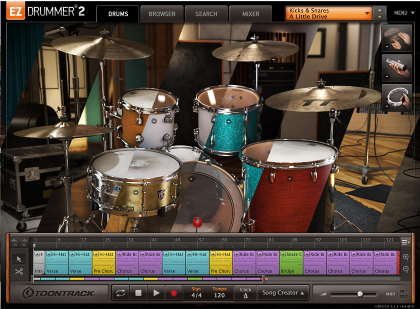
Task: Open the BROWSER tab
Action: pyautogui.click(x=162, y=14)
